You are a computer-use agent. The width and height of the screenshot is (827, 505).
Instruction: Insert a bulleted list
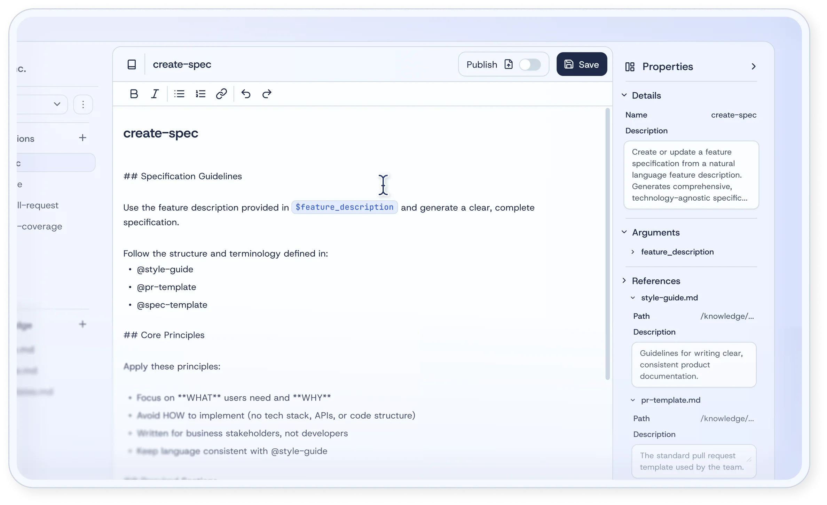pos(179,93)
